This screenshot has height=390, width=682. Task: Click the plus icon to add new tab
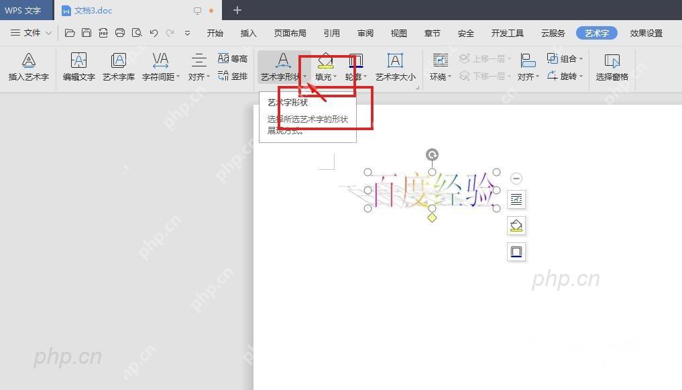(237, 10)
